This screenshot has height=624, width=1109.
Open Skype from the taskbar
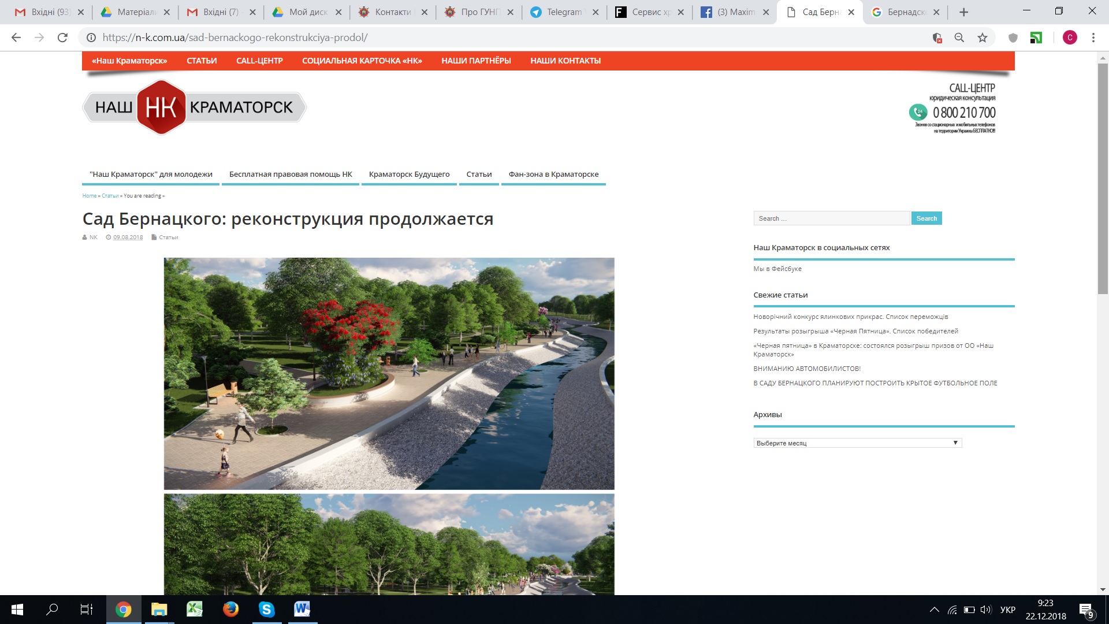coord(266,609)
